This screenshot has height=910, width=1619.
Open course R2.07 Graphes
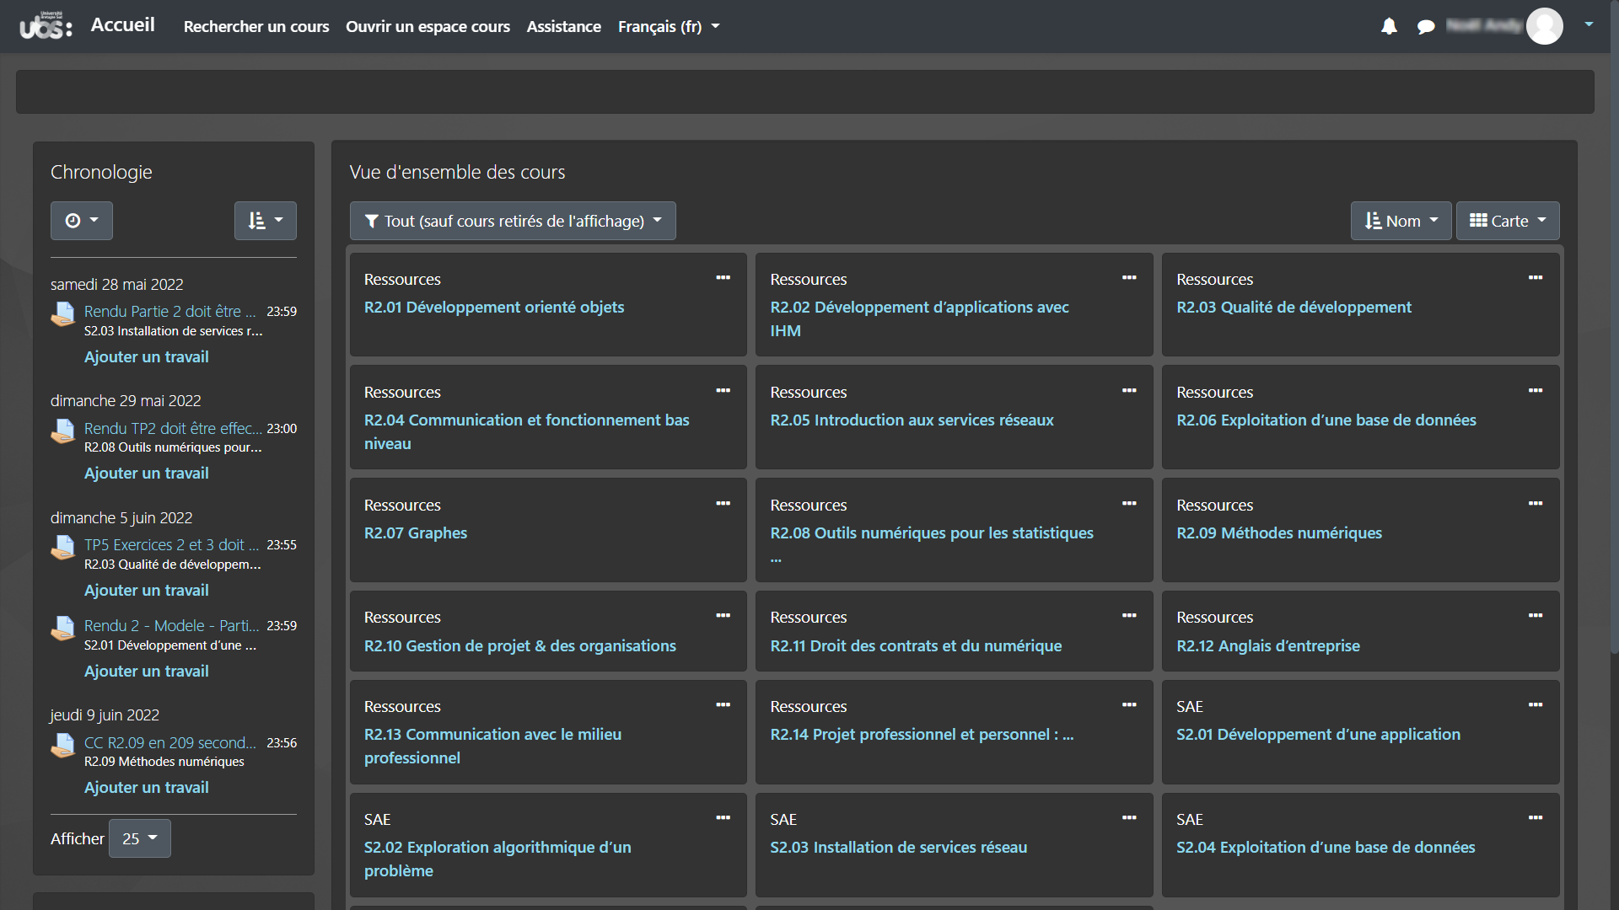tap(415, 533)
